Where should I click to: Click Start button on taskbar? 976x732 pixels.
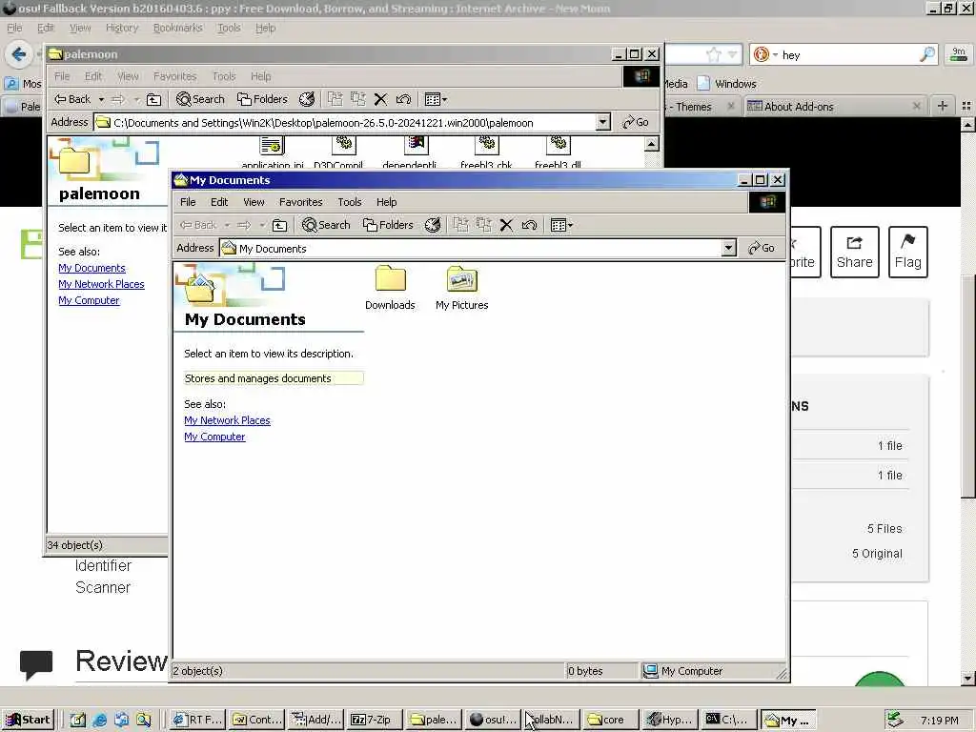[28, 720]
